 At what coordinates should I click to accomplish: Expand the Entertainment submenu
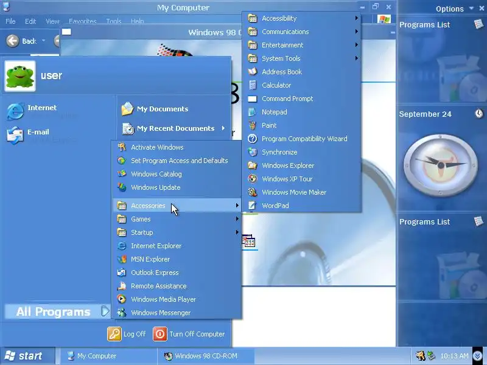301,45
